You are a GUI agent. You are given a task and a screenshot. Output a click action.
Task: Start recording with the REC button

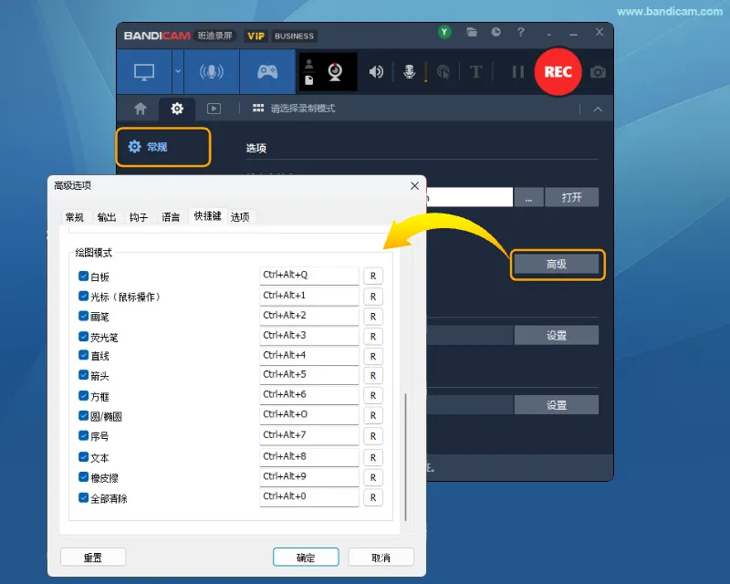pyautogui.click(x=558, y=72)
